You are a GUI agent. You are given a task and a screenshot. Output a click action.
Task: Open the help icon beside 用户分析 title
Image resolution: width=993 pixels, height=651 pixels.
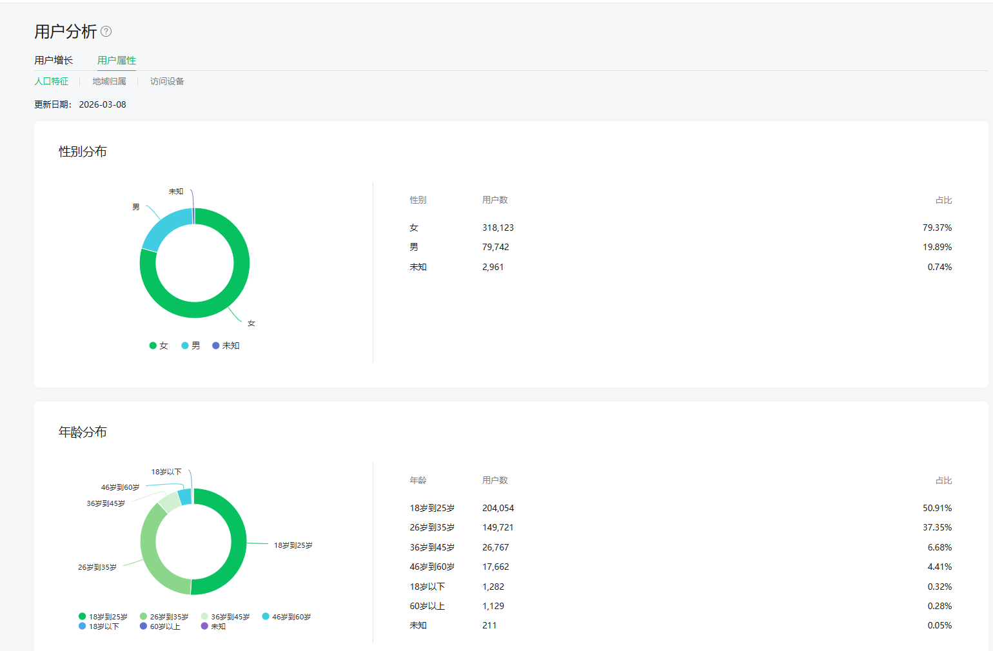(x=106, y=32)
